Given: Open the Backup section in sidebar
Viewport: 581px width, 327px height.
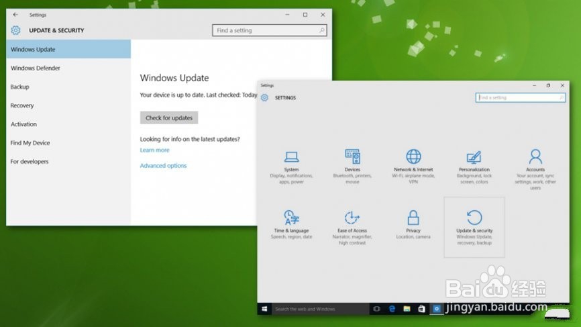Looking at the screenshot, I should pos(68,87).
